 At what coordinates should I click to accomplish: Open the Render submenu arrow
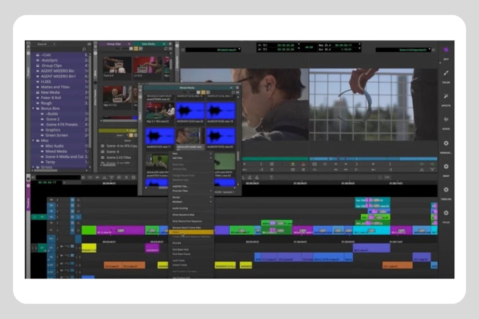click(x=211, y=197)
